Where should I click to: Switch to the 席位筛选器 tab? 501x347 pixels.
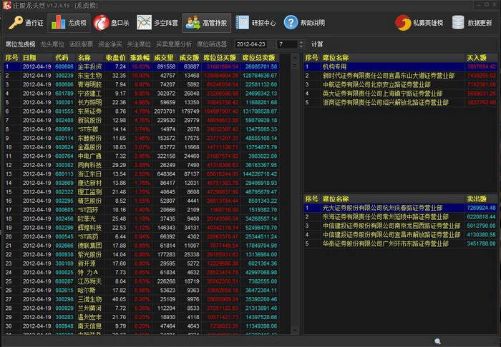pos(212,44)
